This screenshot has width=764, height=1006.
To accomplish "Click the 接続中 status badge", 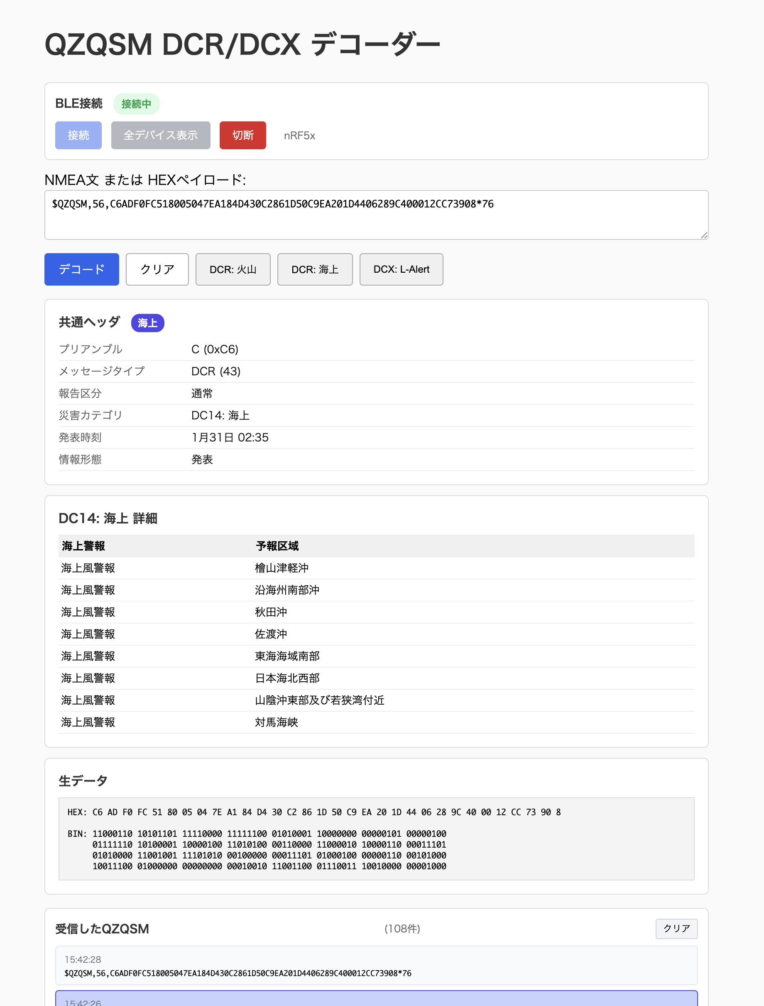I will tap(136, 104).
